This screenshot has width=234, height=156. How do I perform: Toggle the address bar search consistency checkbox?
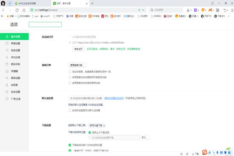coord(70,72)
